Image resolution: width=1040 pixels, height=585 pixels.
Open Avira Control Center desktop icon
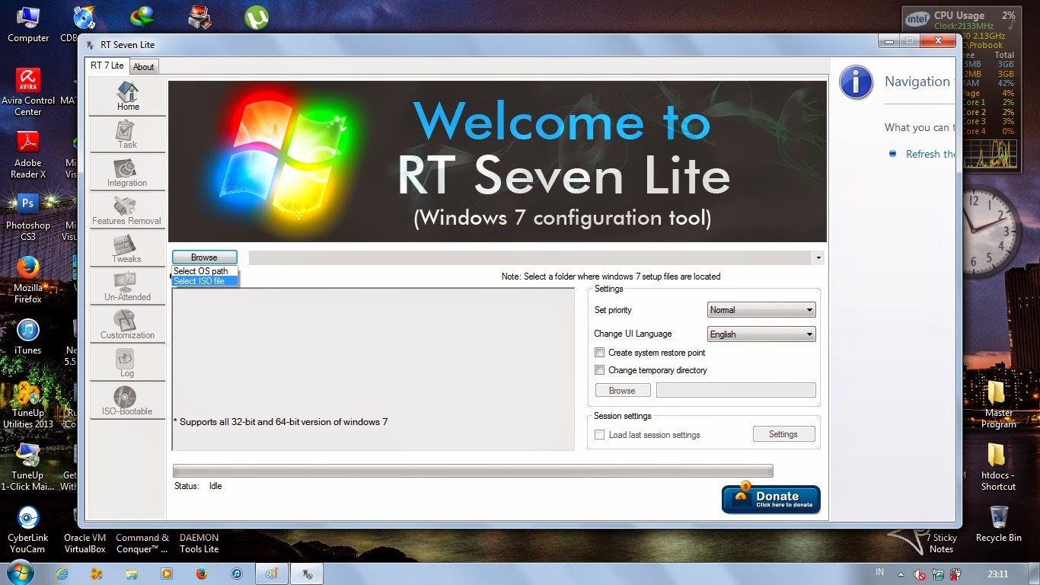point(28,92)
